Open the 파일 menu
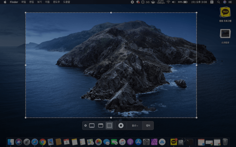 point(24,2)
